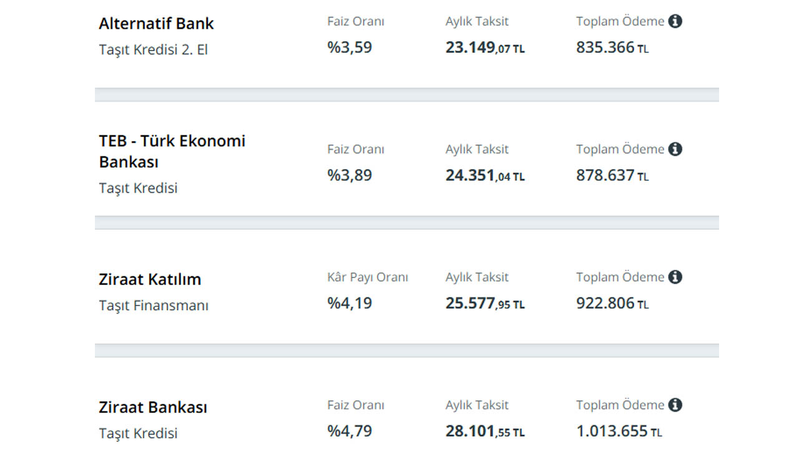
Task: Open TEB - Türk Ekonomi Bankası listing
Action: point(172,152)
